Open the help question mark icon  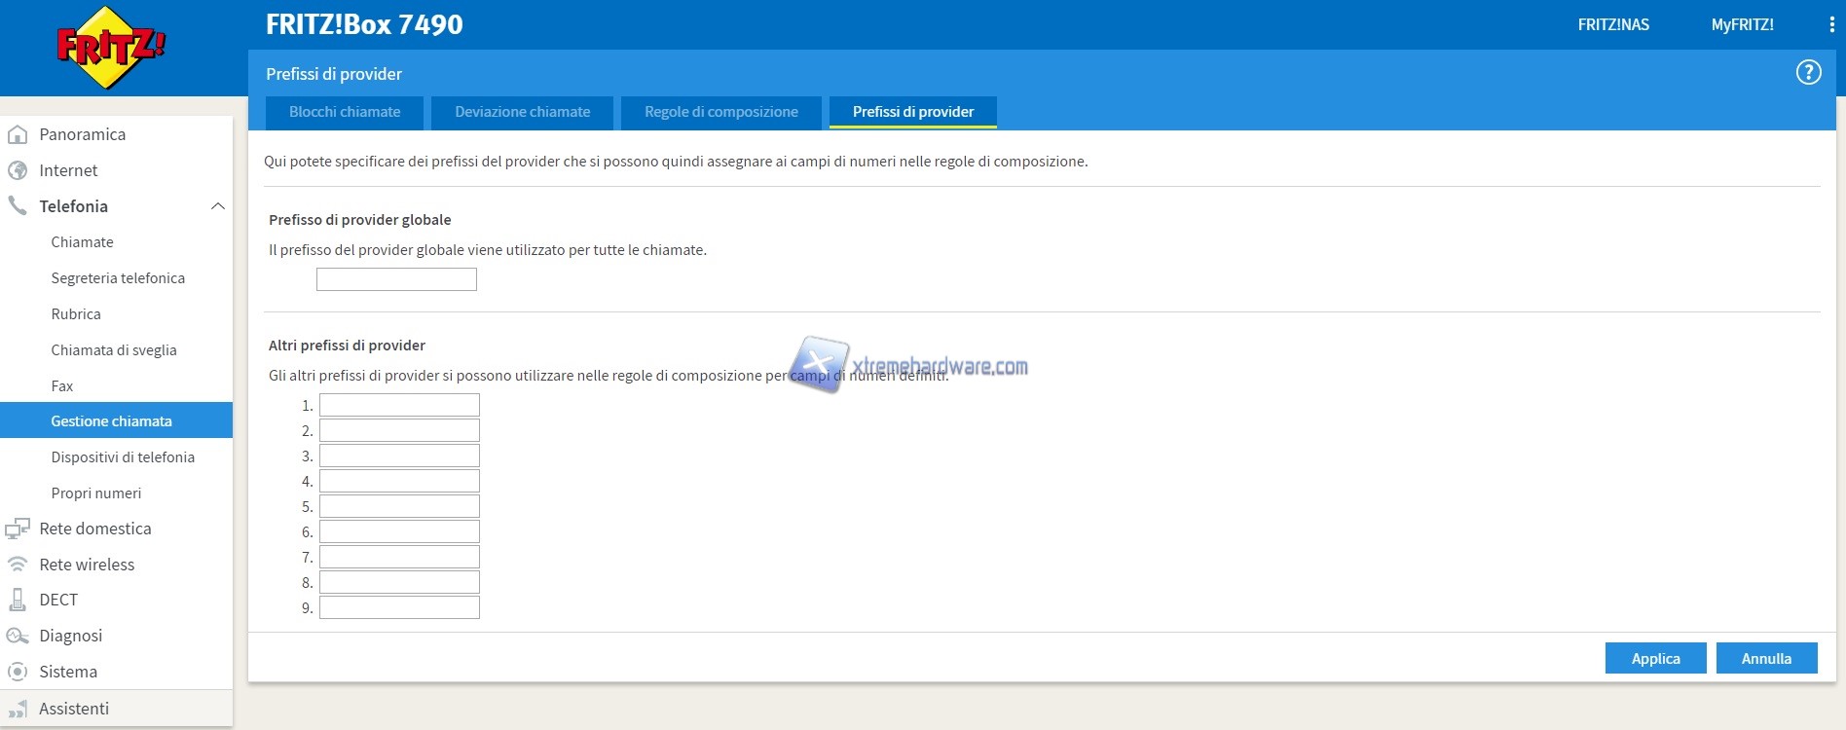pyautogui.click(x=1808, y=72)
